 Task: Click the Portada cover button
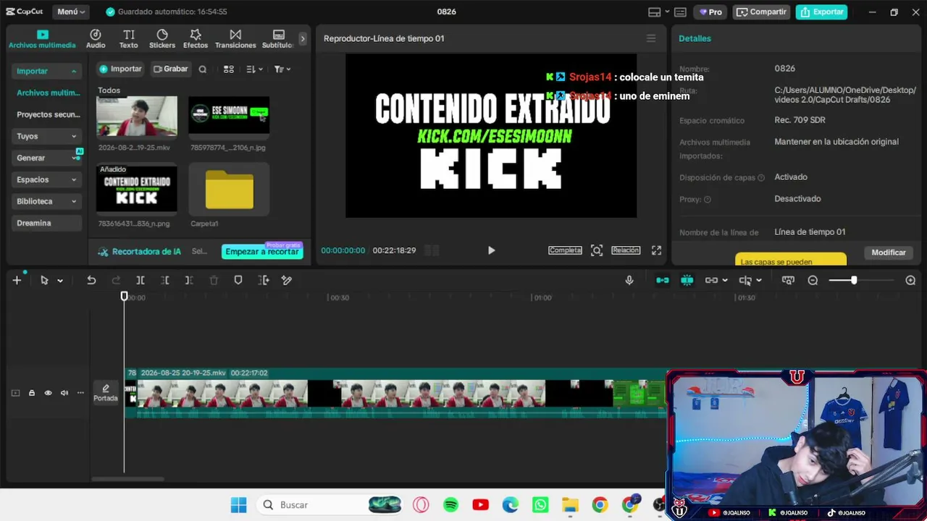pos(106,393)
